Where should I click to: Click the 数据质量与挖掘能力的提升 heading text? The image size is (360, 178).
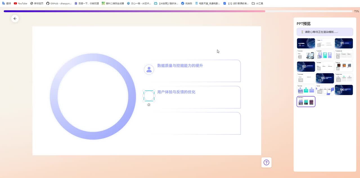pos(180,66)
